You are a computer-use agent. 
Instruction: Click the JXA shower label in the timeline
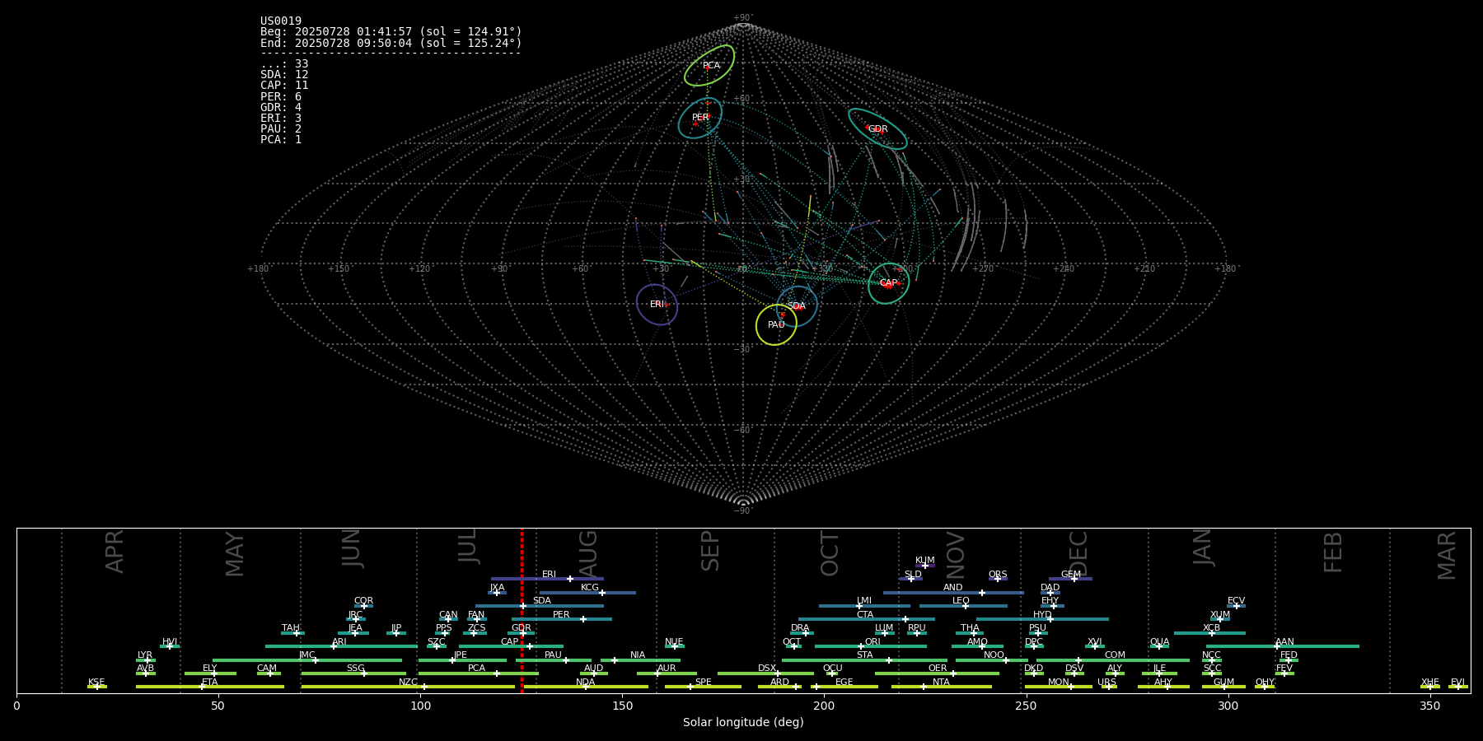tap(498, 588)
